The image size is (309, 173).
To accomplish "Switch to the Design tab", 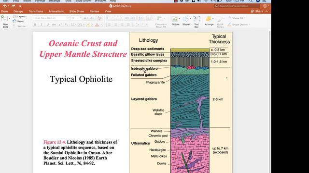I will click(x=18, y=12).
